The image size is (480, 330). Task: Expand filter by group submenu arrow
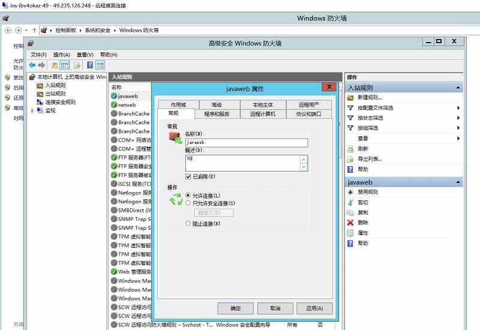tap(458, 128)
